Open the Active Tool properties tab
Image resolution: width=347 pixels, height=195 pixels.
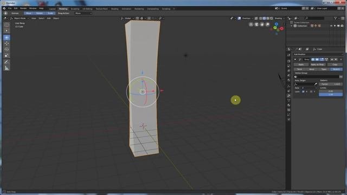[x=289, y=55]
